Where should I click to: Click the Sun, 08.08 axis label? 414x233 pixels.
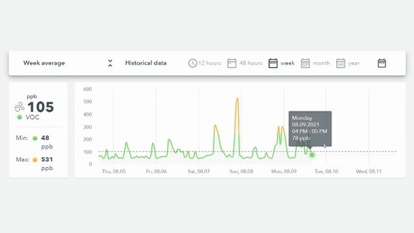click(x=241, y=172)
